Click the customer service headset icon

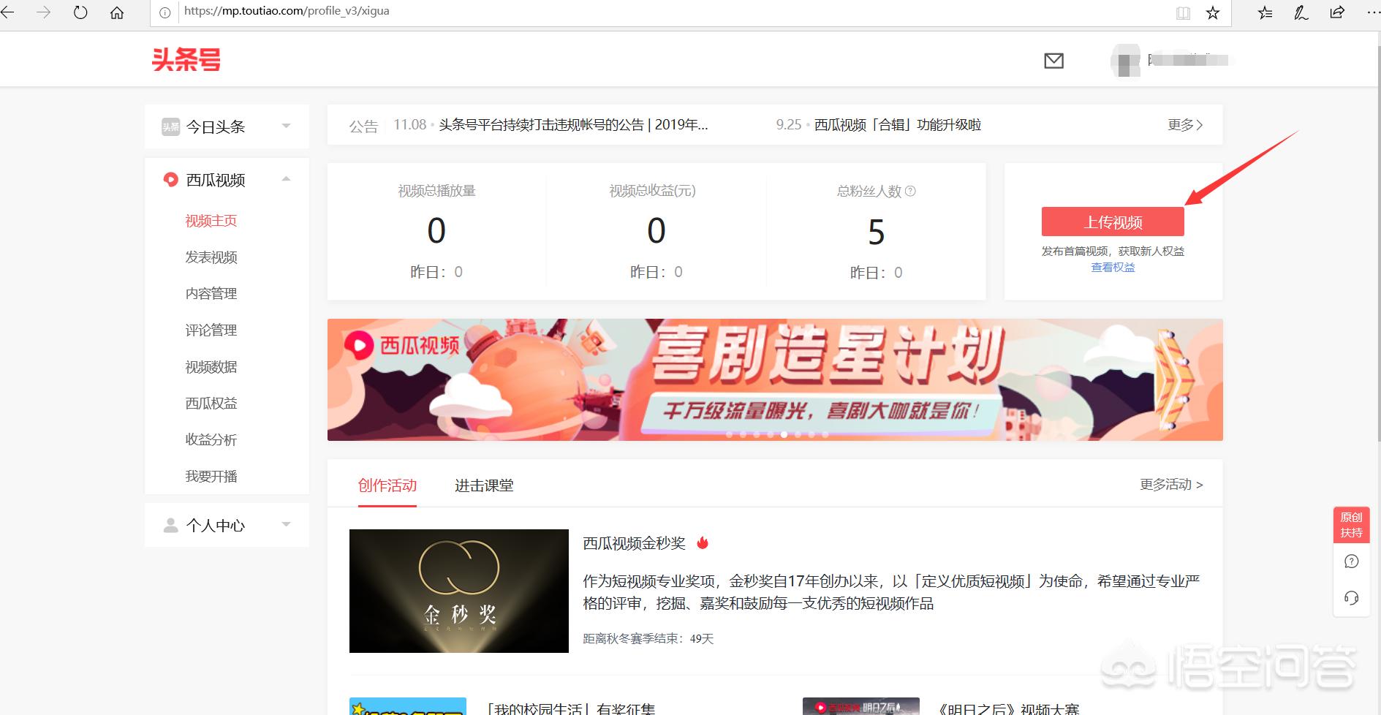pyautogui.click(x=1351, y=598)
